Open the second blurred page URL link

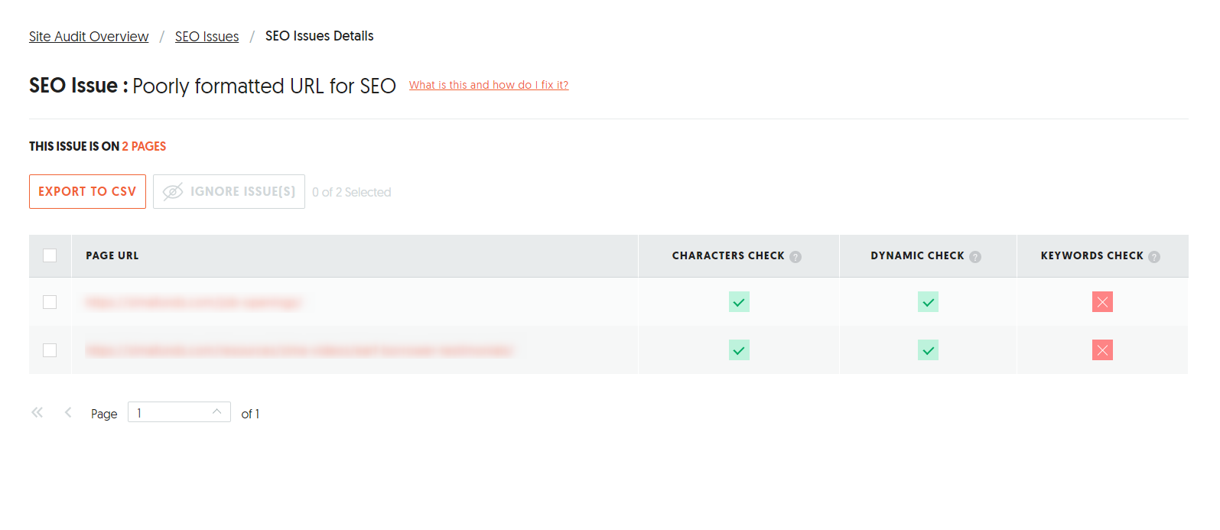click(x=299, y=350)
